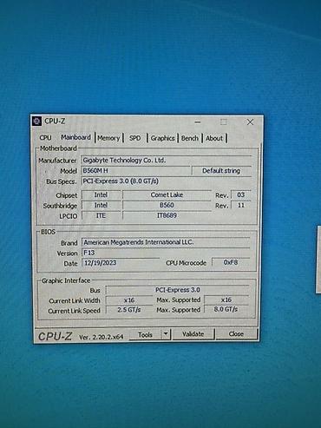The height and width of the screenshot is (428, 321).
Task: Click the Tools button
Action: pyautogui.click(x=145, y=334)
